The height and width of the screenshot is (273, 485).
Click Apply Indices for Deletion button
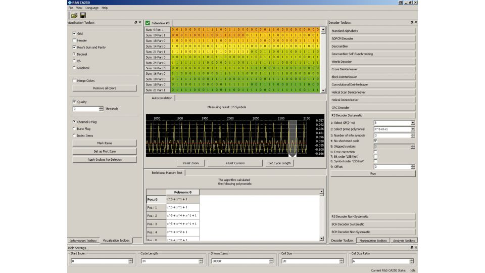click(x=105, y=159)
